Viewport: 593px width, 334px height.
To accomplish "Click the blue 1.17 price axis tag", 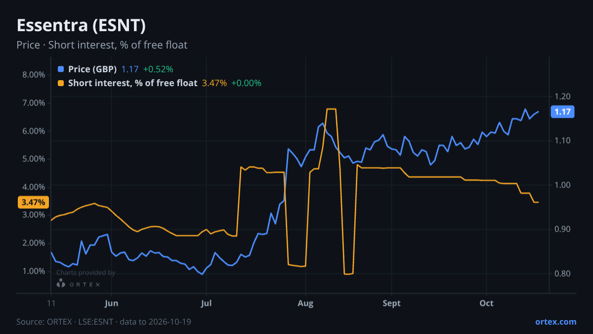I will [562, 112].
